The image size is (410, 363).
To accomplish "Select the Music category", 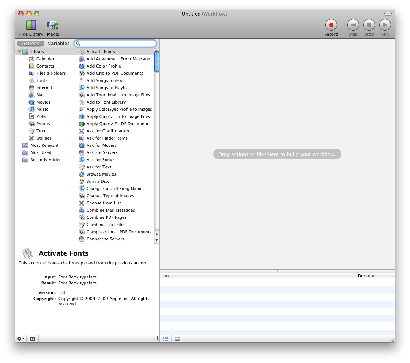I will (x=42, y=109).
